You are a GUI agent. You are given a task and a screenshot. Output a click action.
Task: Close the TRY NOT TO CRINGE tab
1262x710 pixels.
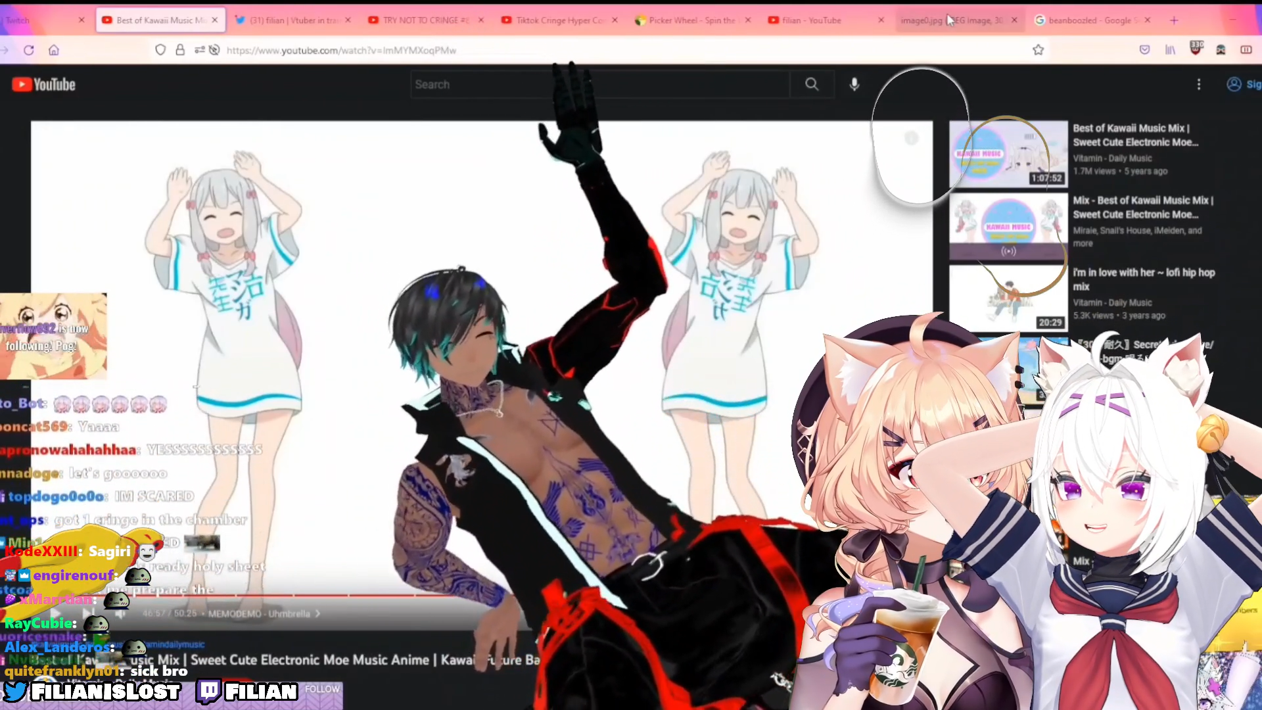click(481, 20)
